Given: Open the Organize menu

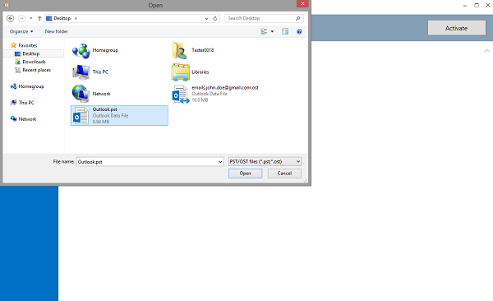Looking at the screenshot, I should tap(21, 31).
